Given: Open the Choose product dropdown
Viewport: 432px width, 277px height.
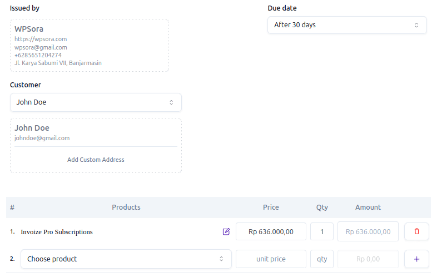Looking at the screenshot, I should (x=126, y=259).
